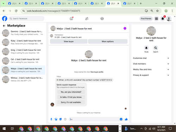Switch to the last Facebook browser tab

128,4
